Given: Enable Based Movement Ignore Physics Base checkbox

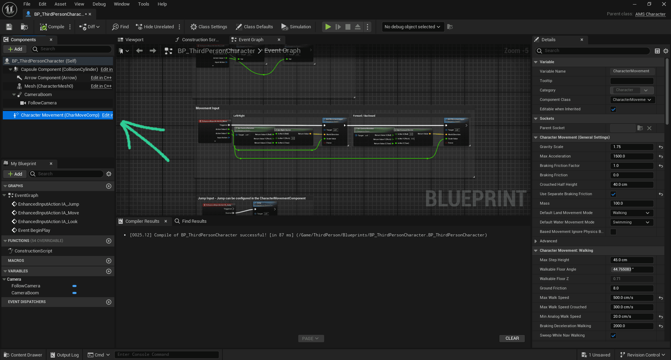Looking at the screenshot, I should pos(613,232).
